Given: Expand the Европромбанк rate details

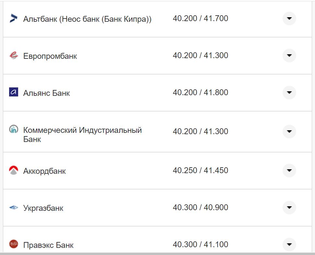Looking at the screenshot, I should click(x=289, y=56).
